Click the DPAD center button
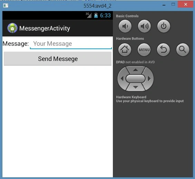 (x=136, y=79)
